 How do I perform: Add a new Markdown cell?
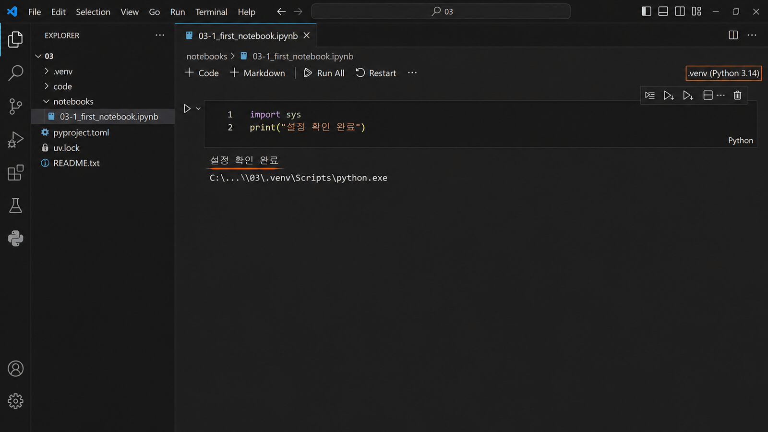(x=257, y=73)
